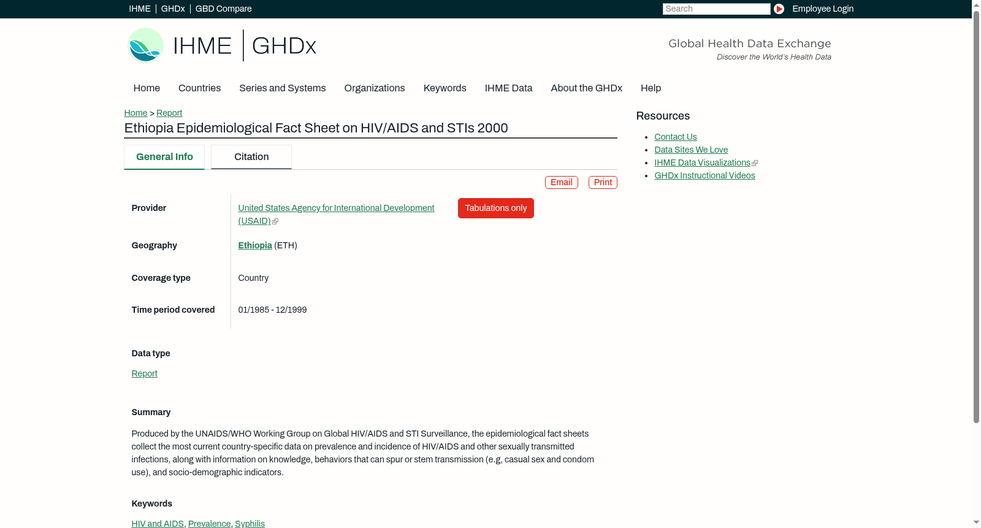The height and width of the screenshot is (528, 981).
Task: Open the Series and Systems menu
Action: [x=282, y=88]
